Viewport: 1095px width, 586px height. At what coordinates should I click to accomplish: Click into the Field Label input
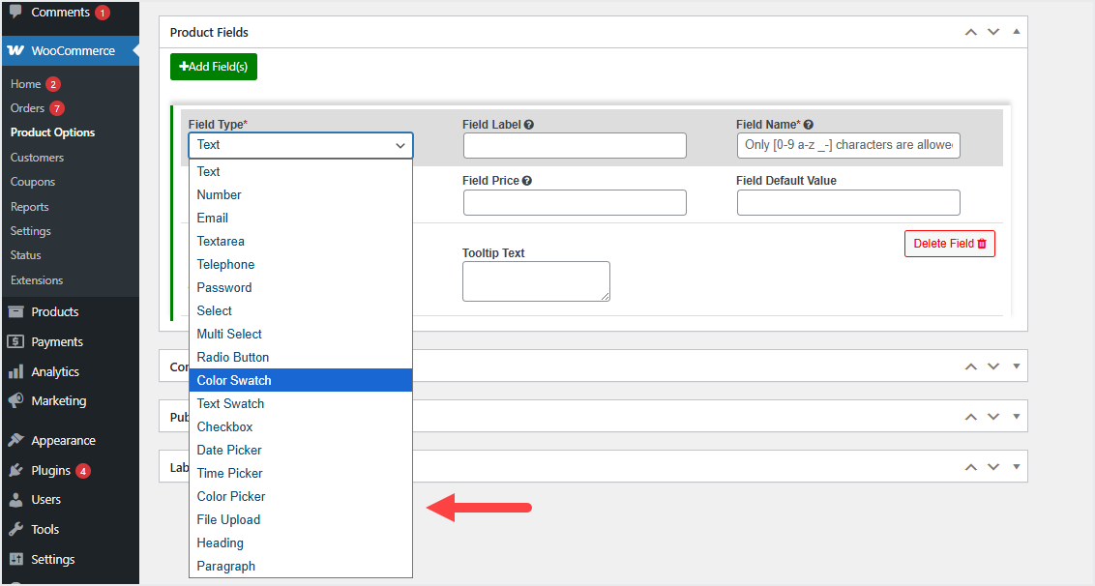(x=575, y=145)
